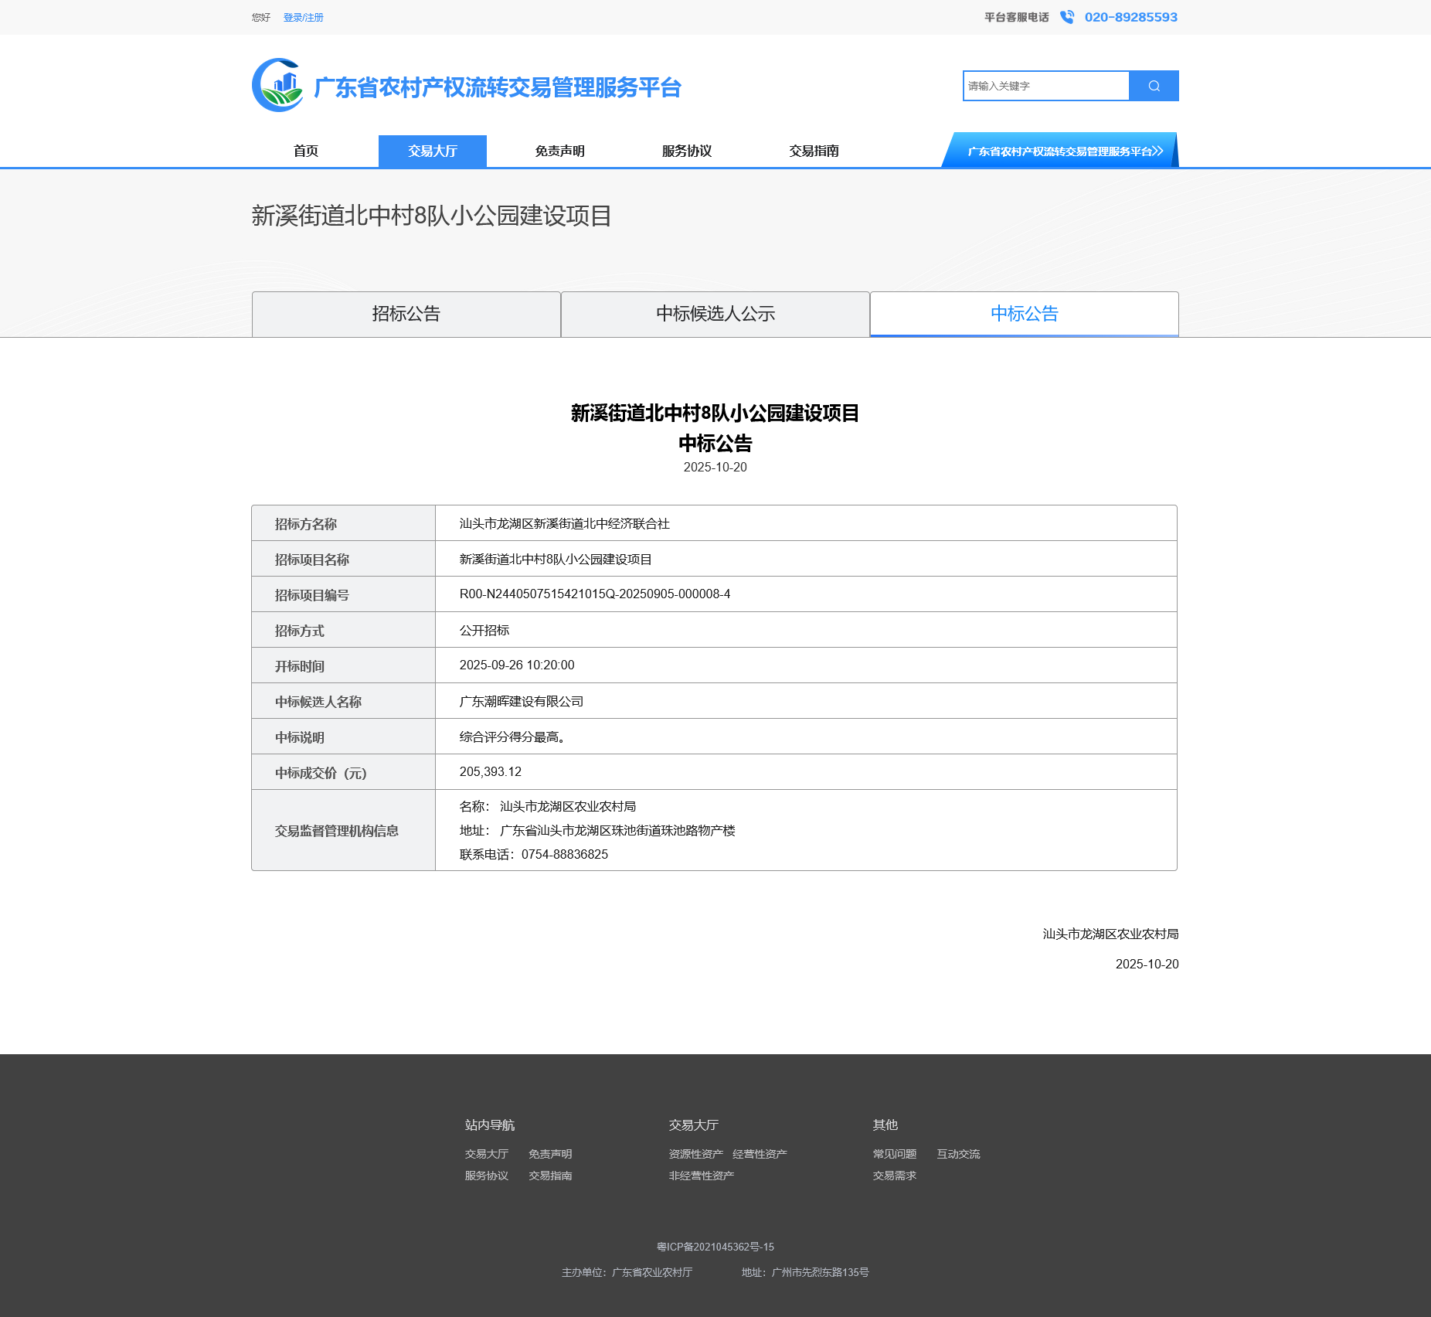This screenshot has width=1431, height=1317.
Task: Click footer link 资源性资产
Action: coord(696,1154)
